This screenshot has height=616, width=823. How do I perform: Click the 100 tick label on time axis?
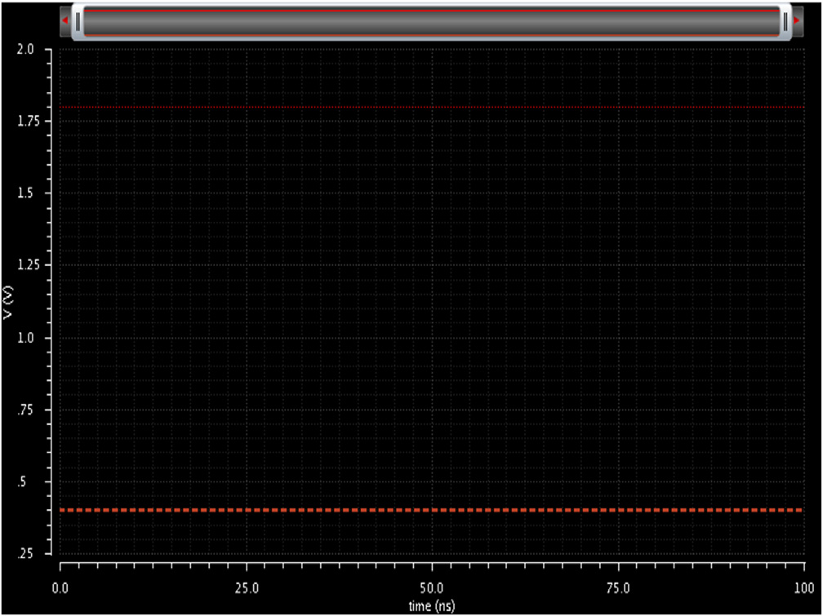804,587
